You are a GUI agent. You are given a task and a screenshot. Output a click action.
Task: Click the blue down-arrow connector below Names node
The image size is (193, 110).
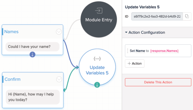[33, 54]
